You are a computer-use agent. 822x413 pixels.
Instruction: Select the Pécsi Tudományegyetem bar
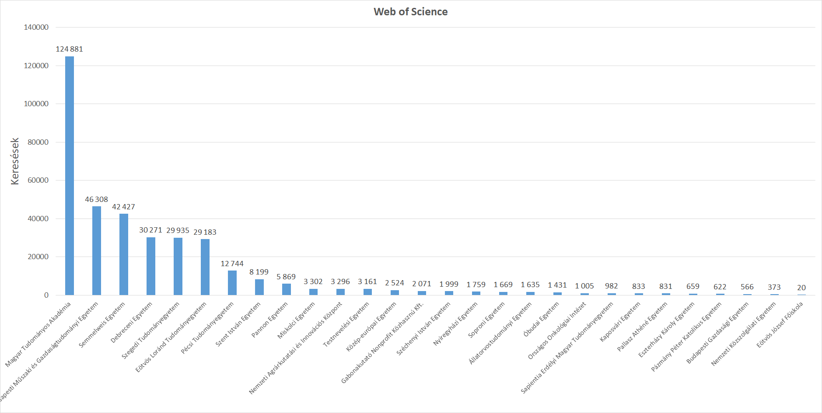232,282
